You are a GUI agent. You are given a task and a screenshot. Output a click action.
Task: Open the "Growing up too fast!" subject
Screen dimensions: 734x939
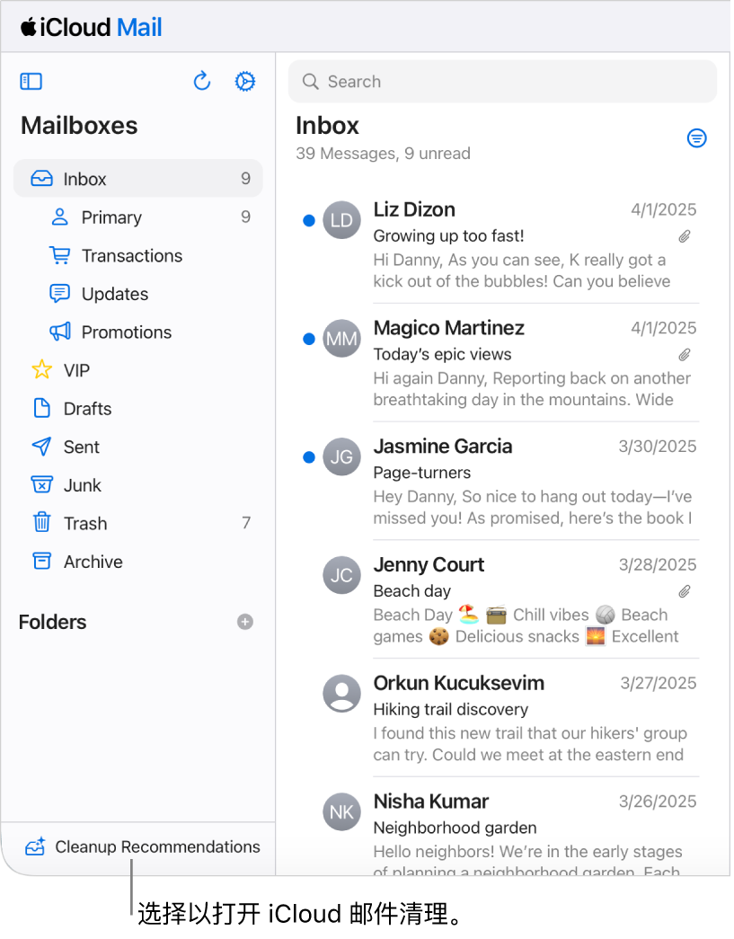tap(448, 236)
